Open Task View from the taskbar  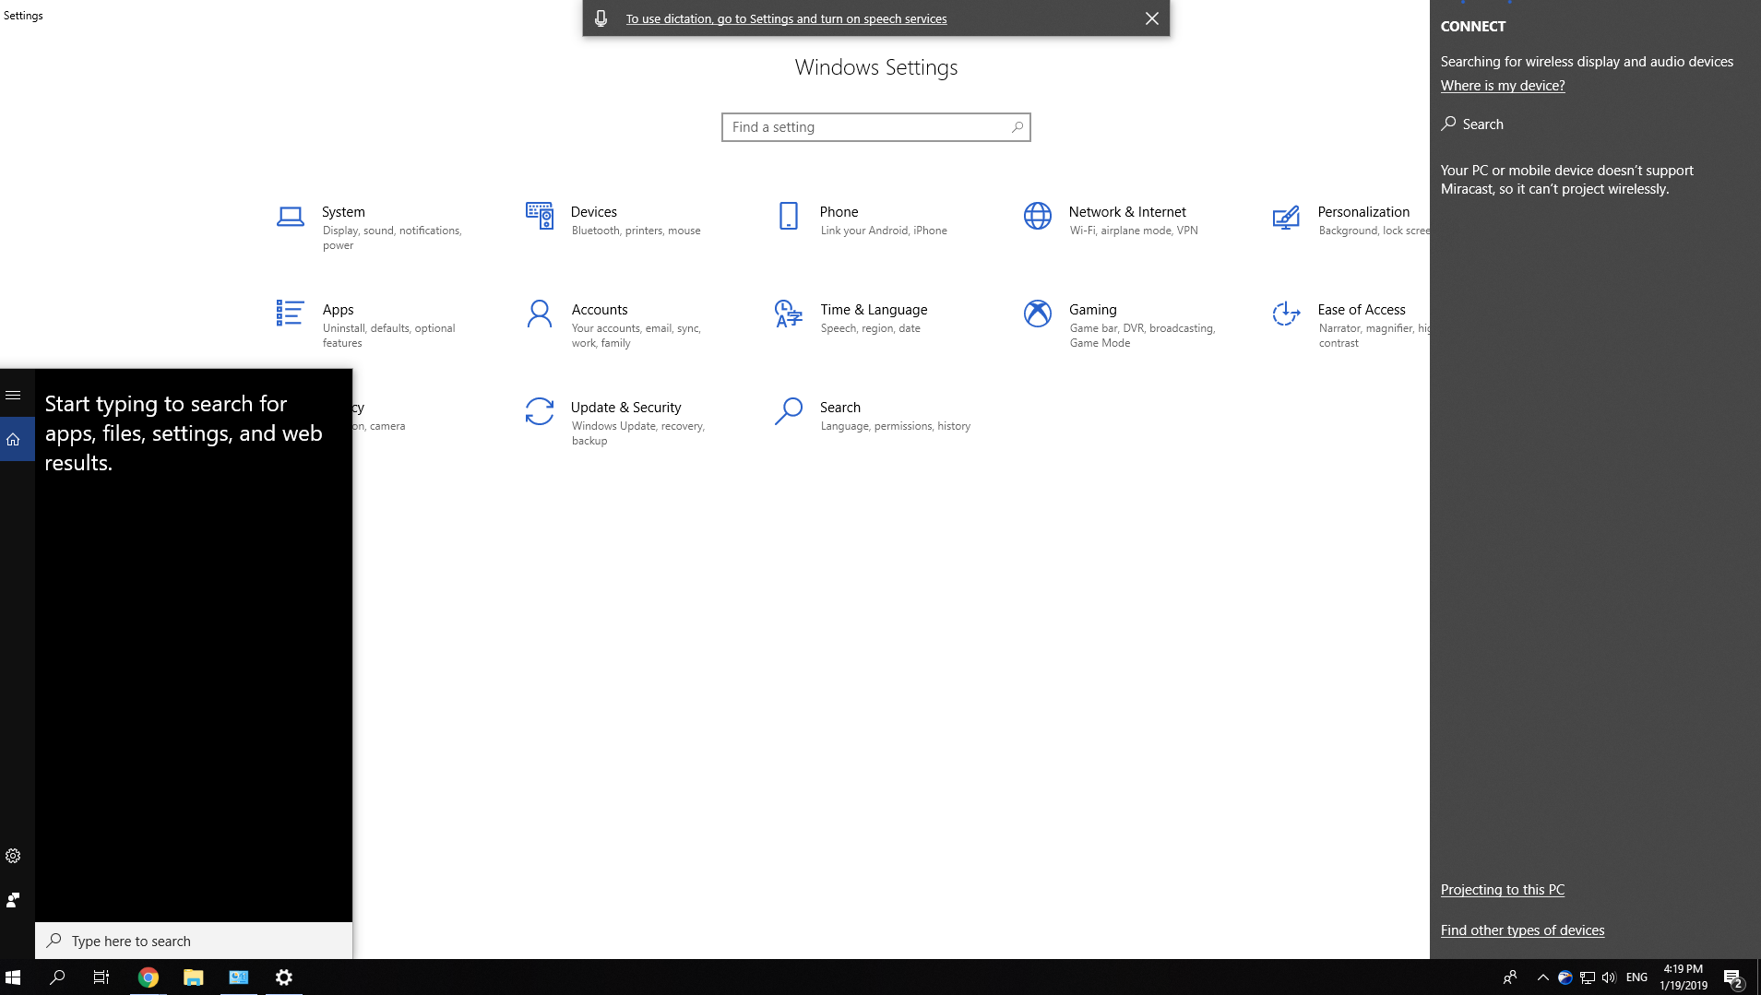pyautogui.click(x=101, y=977)
